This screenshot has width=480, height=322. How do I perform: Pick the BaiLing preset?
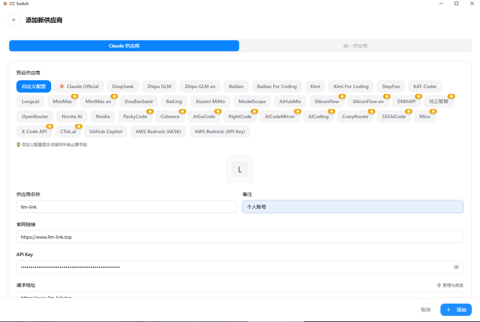(x=174, y=101)
